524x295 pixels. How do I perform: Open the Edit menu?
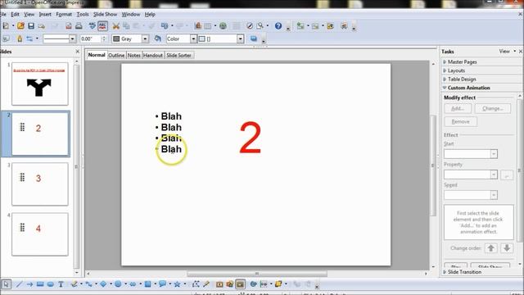15,15
